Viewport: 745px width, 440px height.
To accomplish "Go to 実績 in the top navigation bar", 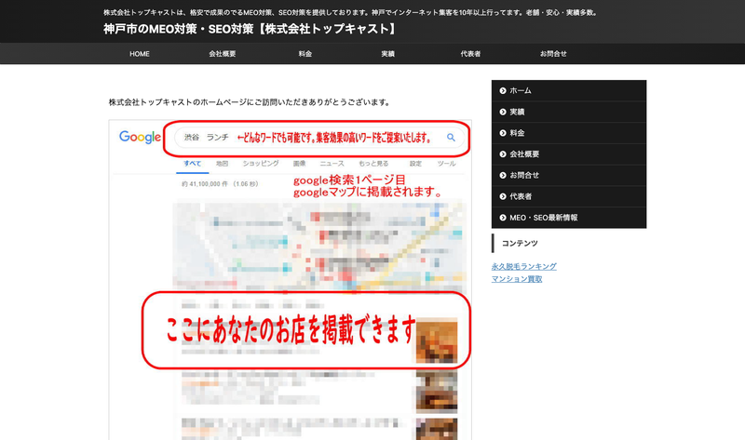I will coord(387,54).
